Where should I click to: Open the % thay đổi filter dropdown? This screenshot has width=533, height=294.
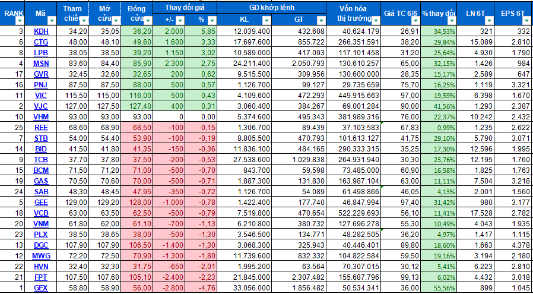(452, 21)
